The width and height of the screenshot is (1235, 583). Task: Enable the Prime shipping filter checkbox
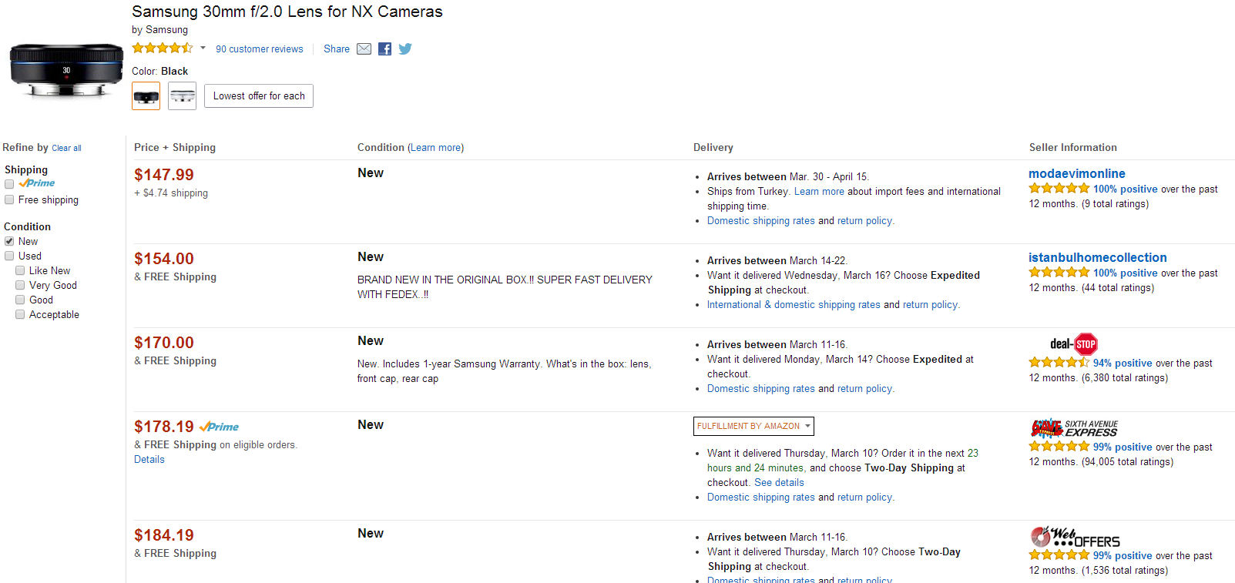pyautogui.click(x=9, y=184)
